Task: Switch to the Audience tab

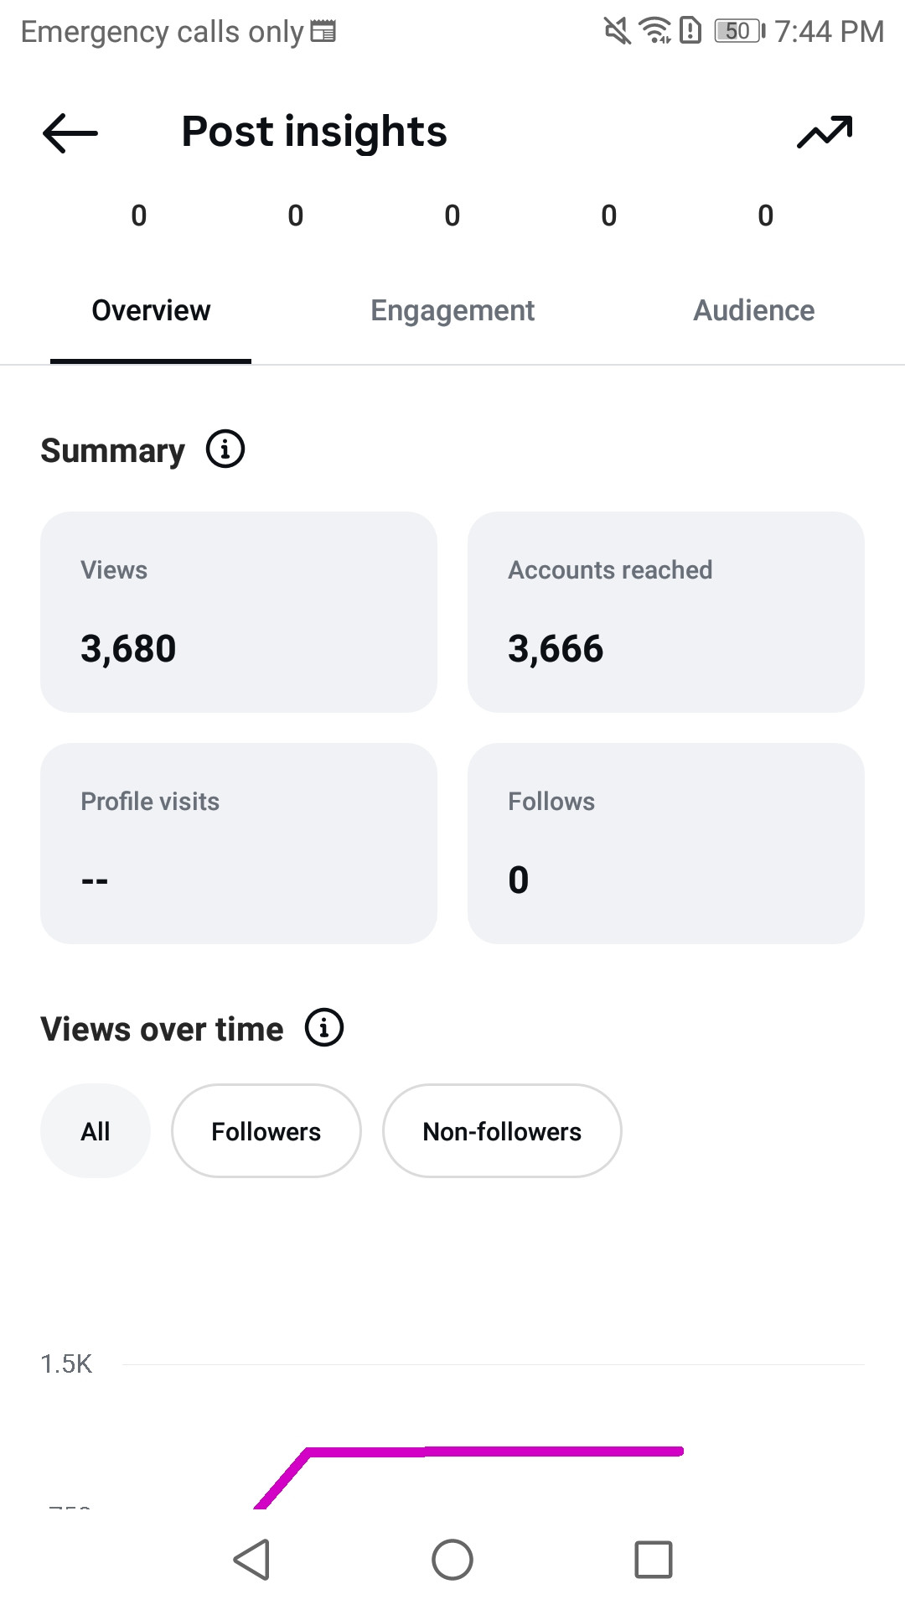Action: coord(754,311)
